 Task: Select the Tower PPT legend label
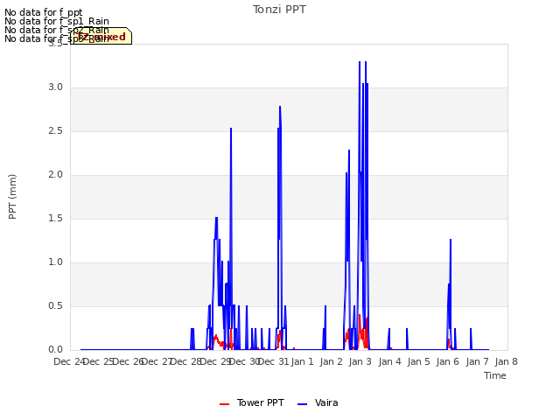coord(261,402)
